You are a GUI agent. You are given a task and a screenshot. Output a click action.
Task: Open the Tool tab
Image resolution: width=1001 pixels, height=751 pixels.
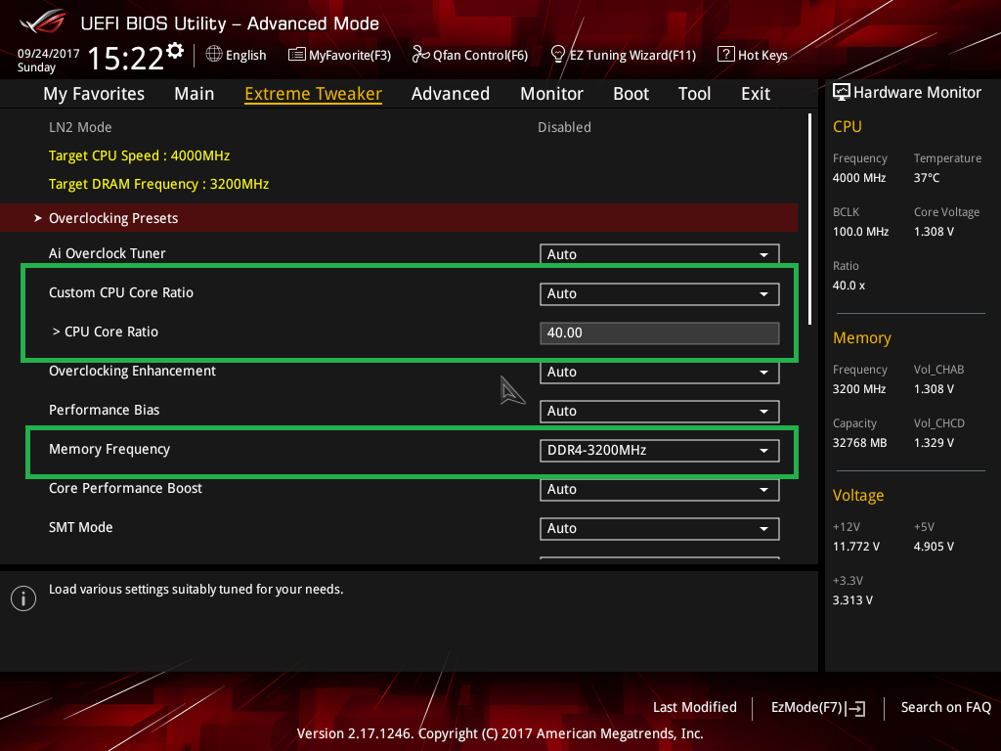click(695, 94)
